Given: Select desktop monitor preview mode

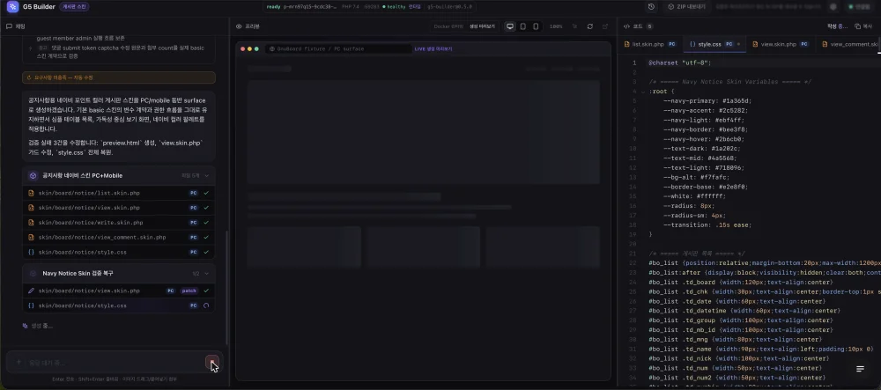Looking at the screenshot, I should pos(510,26).
